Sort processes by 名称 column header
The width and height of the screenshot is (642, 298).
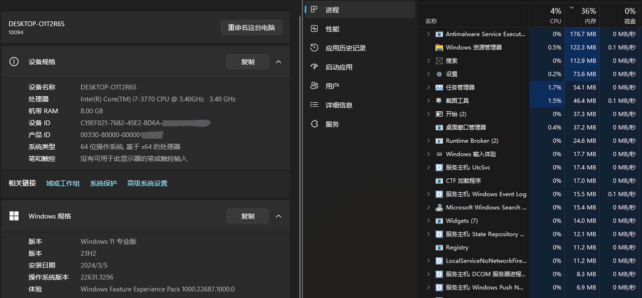474,16
